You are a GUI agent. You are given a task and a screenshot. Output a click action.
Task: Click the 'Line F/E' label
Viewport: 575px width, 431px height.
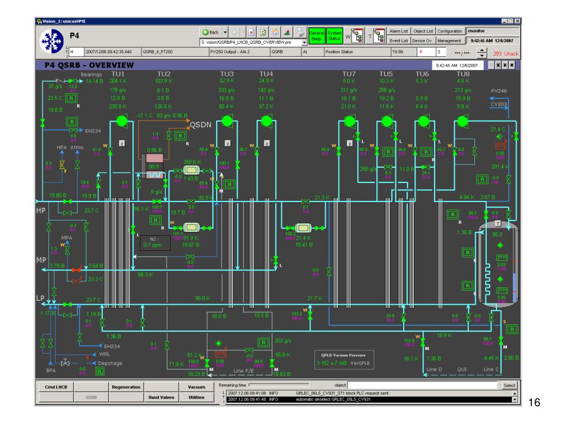[x=244, y=371]
